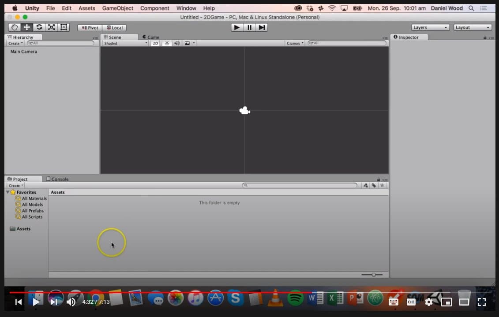The height and width of the screenshot is (317, 499).
Task: Select the Scale tool
Action: pos(52,27)
